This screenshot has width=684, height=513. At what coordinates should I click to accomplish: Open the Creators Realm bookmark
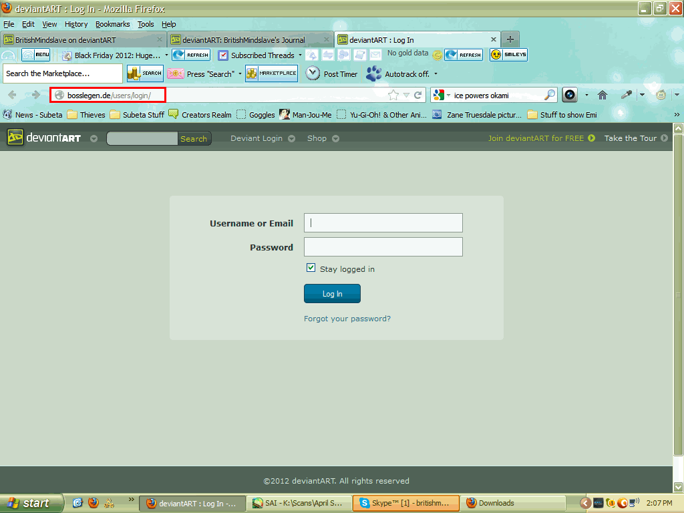(x=200, y=115)
